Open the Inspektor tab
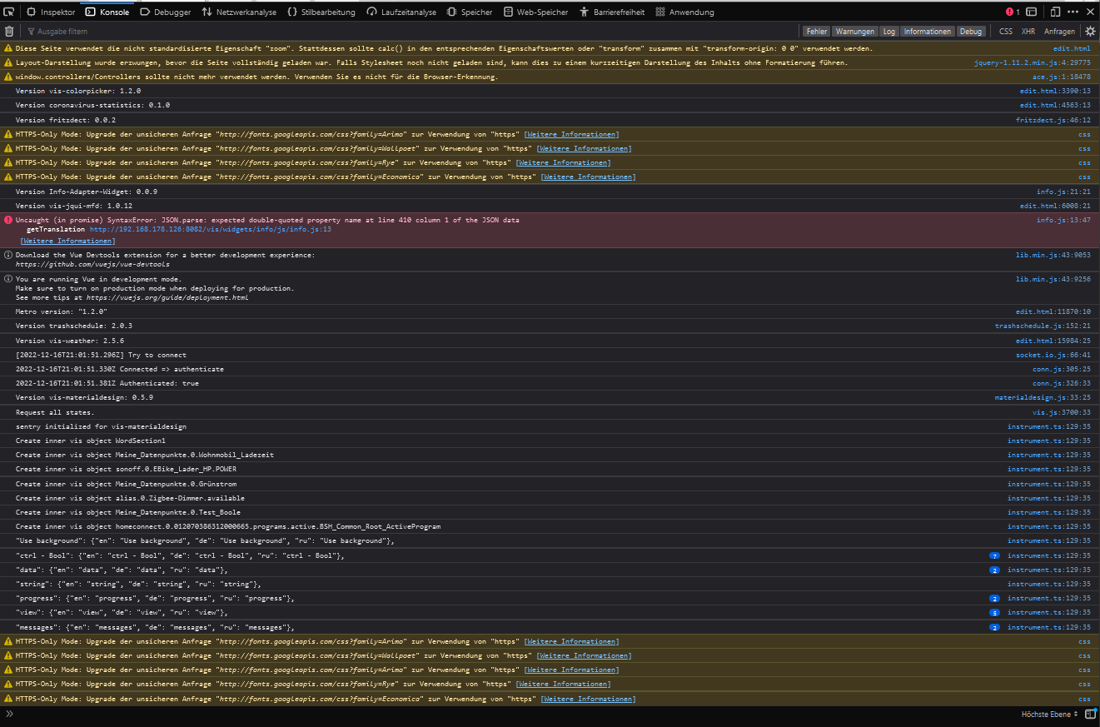 click(x=51, y=12)
